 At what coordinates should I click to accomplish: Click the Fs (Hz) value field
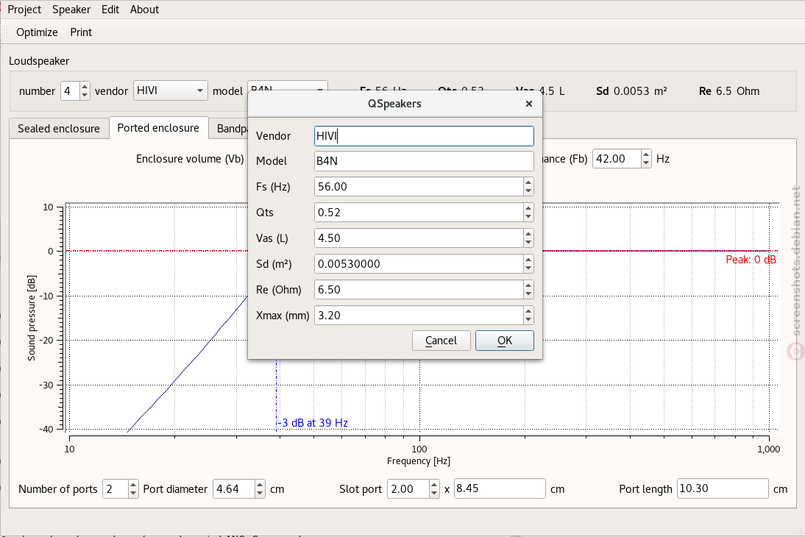tap(419, 187)
